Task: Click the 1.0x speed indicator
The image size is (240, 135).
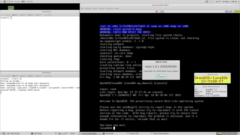Action: click(x=162, y=12)
